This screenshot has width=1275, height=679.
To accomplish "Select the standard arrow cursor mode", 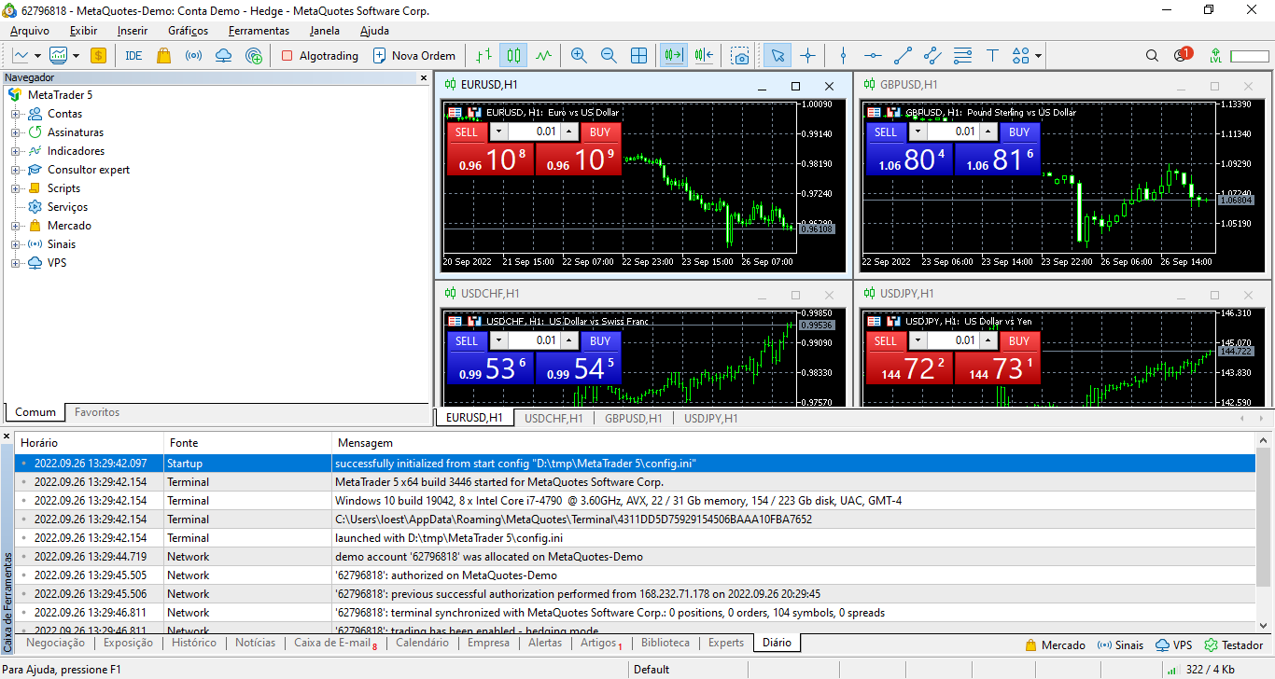I will [x=776, y=56].
